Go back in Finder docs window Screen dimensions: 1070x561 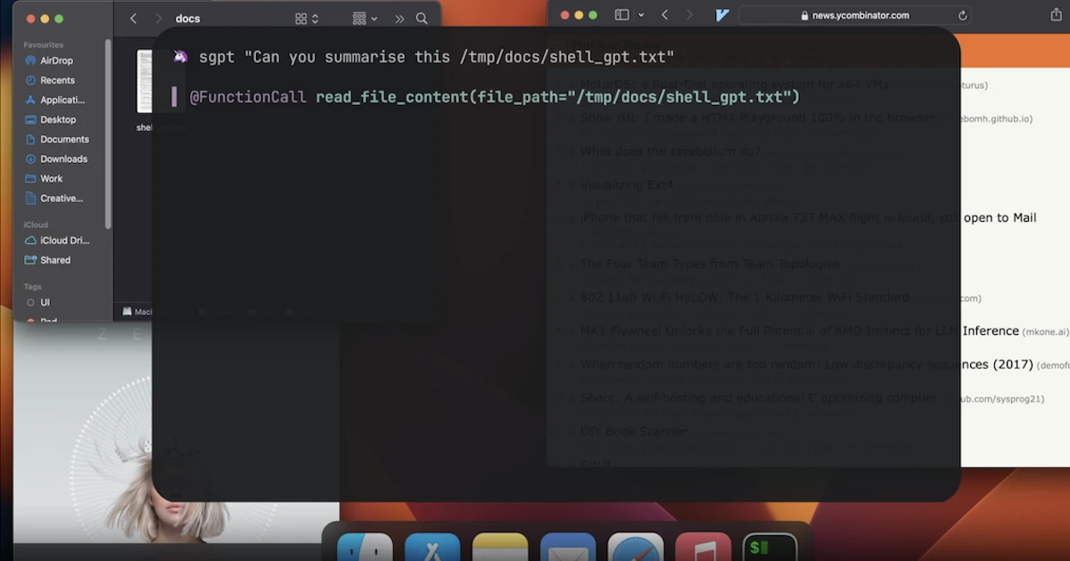tap(134, 19)
